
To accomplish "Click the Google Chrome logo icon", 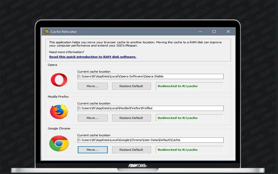I will tap(59, 143).
